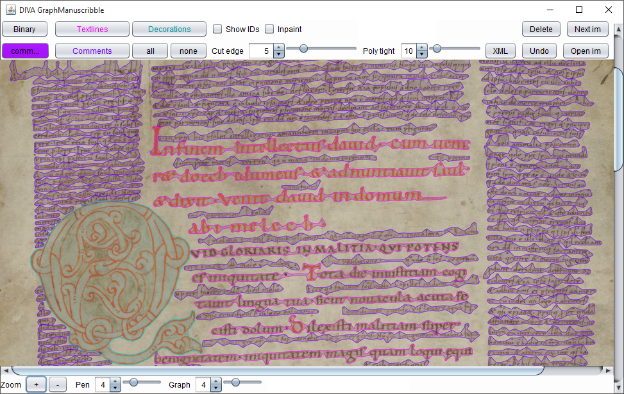Click the Undo button
Viewport: 624px width, 394px height.
pyautogui.click(x=539, y=51)
